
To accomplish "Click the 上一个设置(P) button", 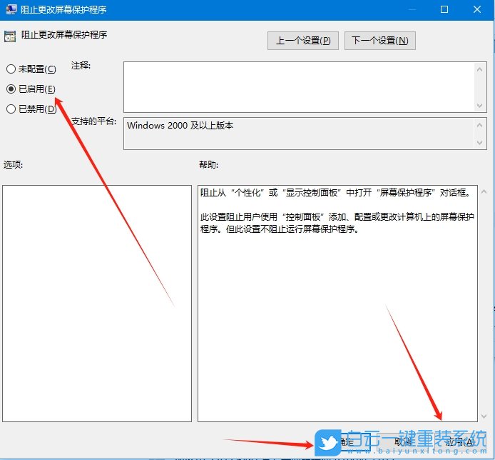I will point(302,41).
